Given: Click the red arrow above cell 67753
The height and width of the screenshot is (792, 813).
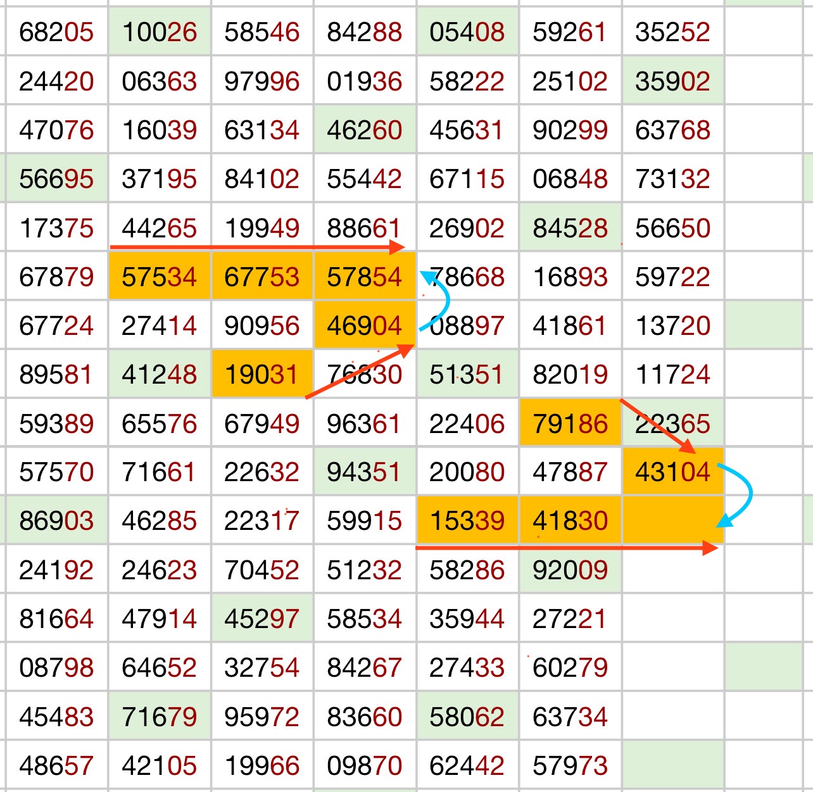Looking at the screenshot, I should [x=256, y=247].
